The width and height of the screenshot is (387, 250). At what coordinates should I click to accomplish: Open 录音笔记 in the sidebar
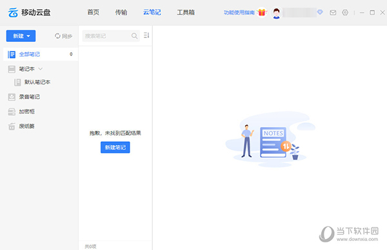click(30, 97)
